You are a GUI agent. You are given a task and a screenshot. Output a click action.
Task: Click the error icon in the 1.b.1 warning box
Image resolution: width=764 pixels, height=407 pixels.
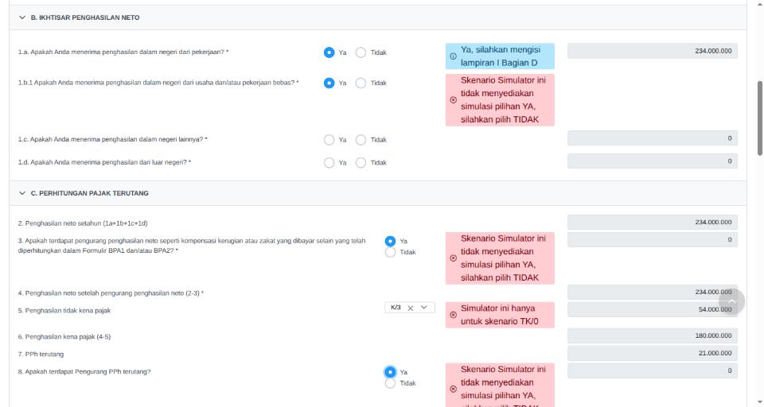[453, 100]
